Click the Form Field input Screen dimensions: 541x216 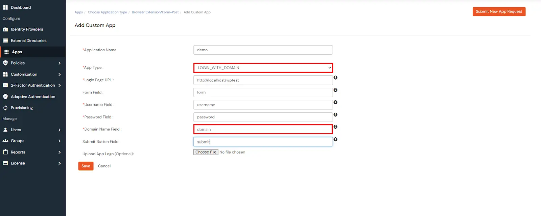263,92
